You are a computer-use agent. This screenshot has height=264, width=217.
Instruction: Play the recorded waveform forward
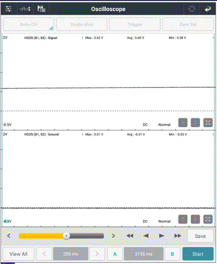161,236
